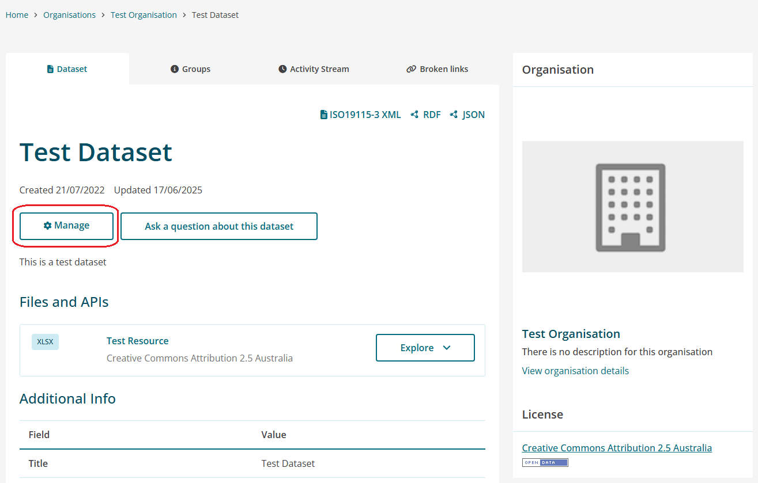
Task: Click the Groups tab info icon
Action: point(175,69)
